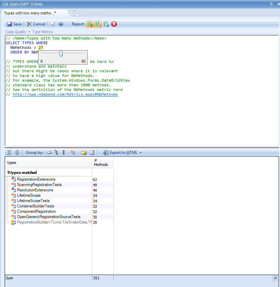Click ScanningRegistrationTests type icon

(13, 185)
